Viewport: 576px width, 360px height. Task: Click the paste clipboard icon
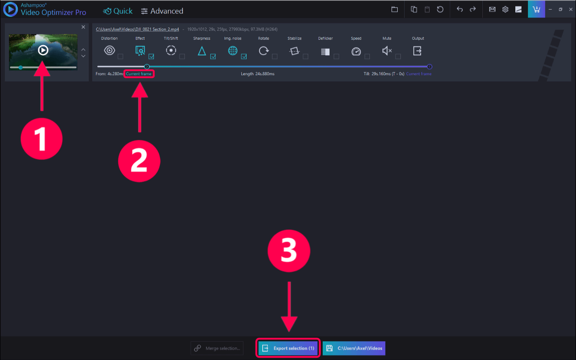click(x=427, y=9)
